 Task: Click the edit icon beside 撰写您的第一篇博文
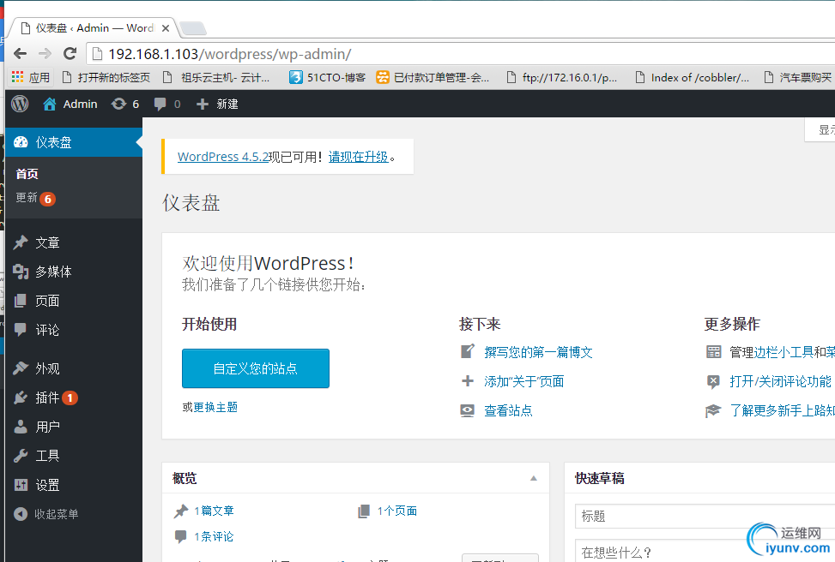point(468,351)
